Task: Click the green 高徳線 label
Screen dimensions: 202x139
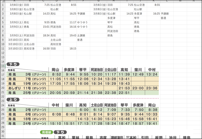Action: pos(46,132)
